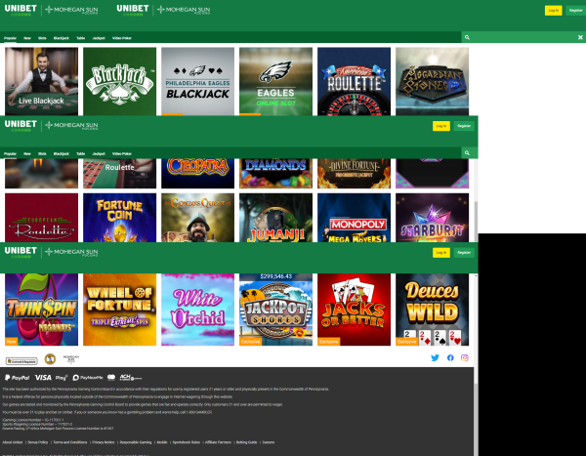Click the search magnifier in the topmost navigation bar
Screen dimensions: 586x456
[x=467, y=37]
